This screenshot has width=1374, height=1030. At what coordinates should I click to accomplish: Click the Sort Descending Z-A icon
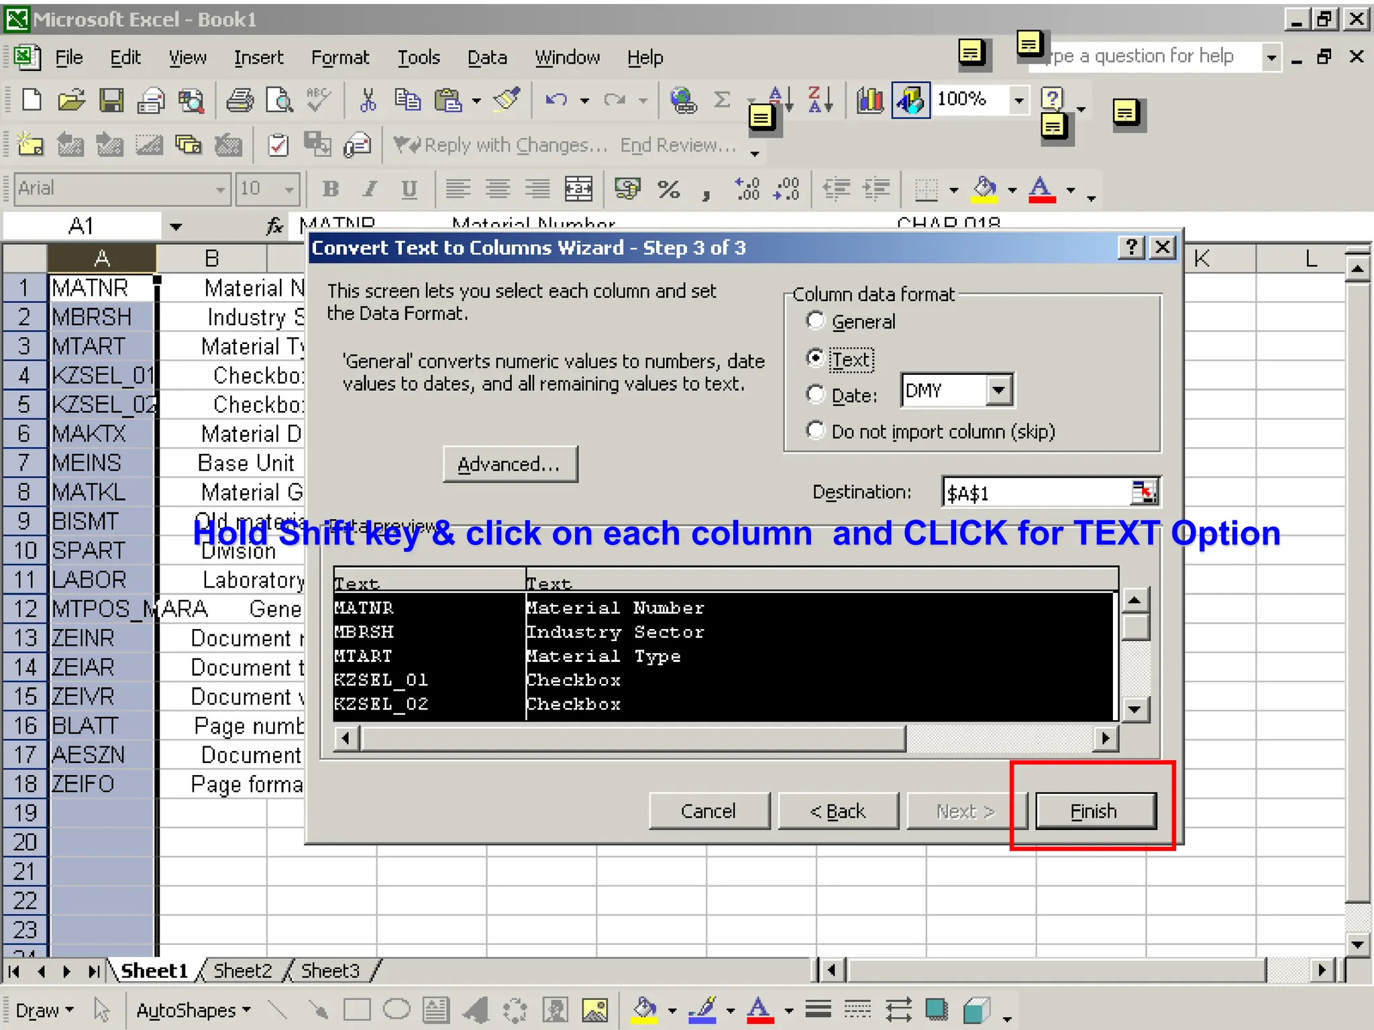pyautogui.click(x=820, y=101)
